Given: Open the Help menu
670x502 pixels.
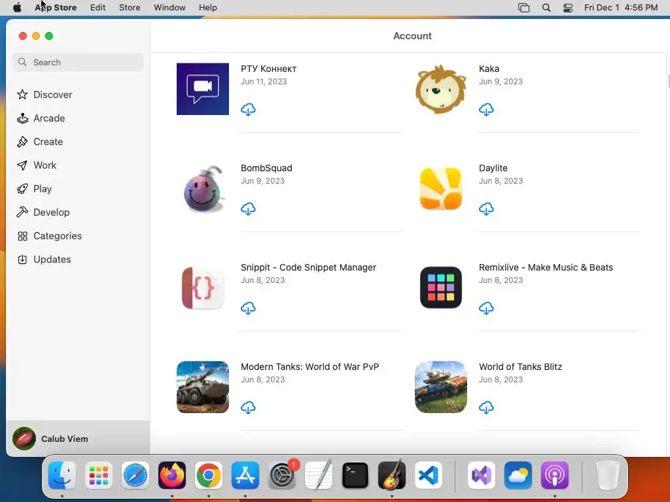Looking at the screenshot, I should pyautogui.click(x=207, y=8).
